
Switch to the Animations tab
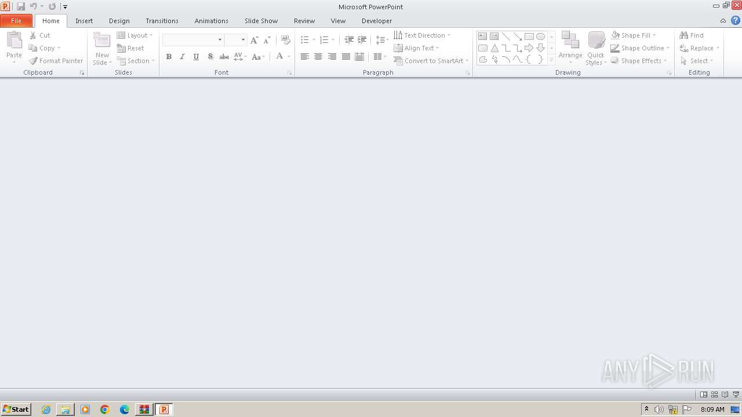pos(212,21)
